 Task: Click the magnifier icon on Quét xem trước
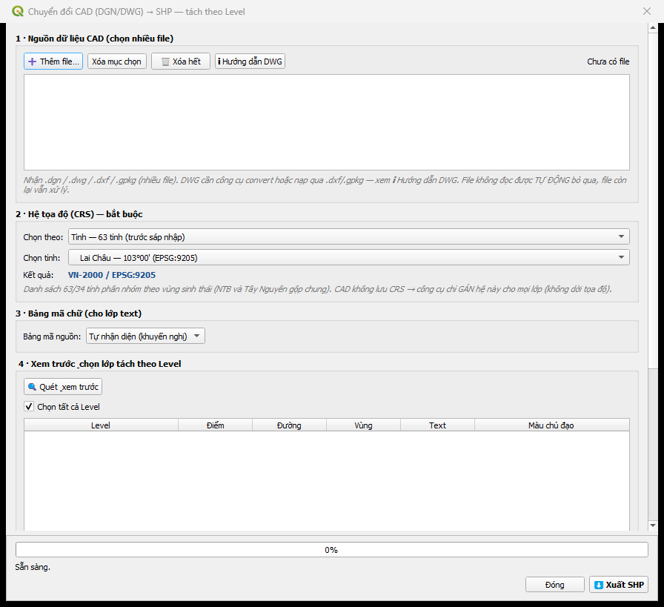pyautogui.click(x=32, y=387)
